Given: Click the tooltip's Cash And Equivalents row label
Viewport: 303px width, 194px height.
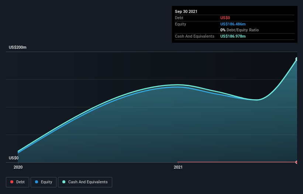Looking at the screenshot, I should click(194, 36).
